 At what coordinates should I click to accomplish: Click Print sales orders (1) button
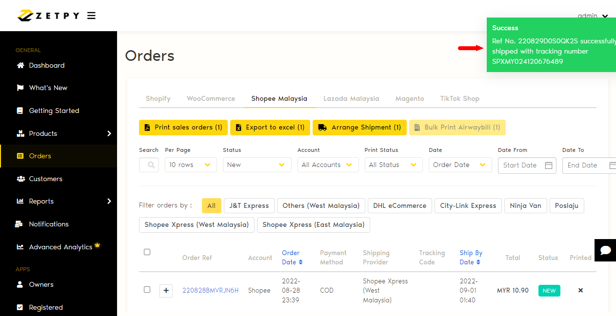pyautogui.click(x=183, y=127)
